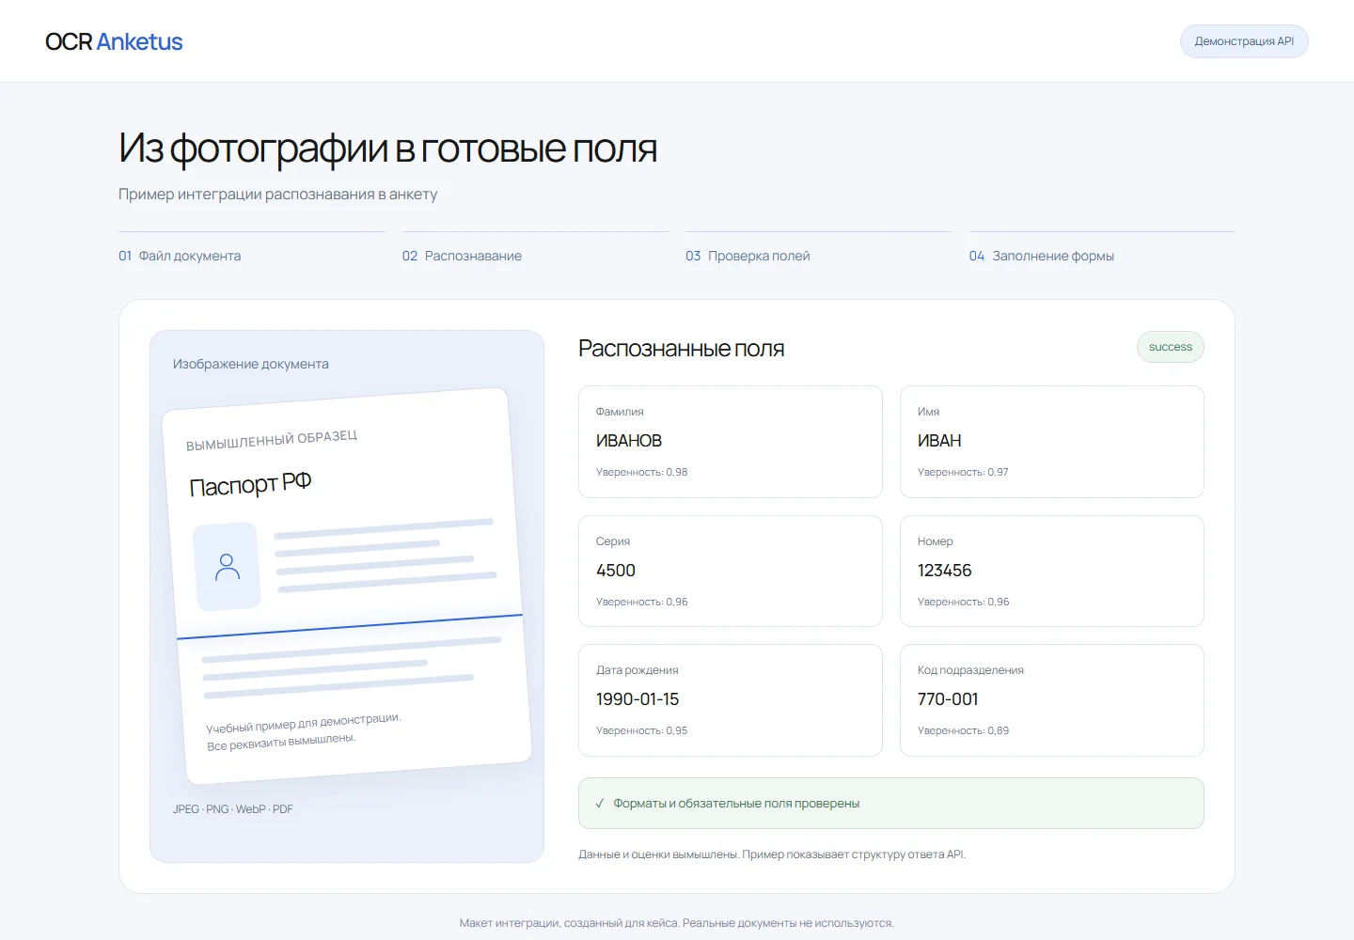Screen dimensions: 1354x940
Task: Click Уверенность: 0,97 under Имя
Action: click(963, 472)
